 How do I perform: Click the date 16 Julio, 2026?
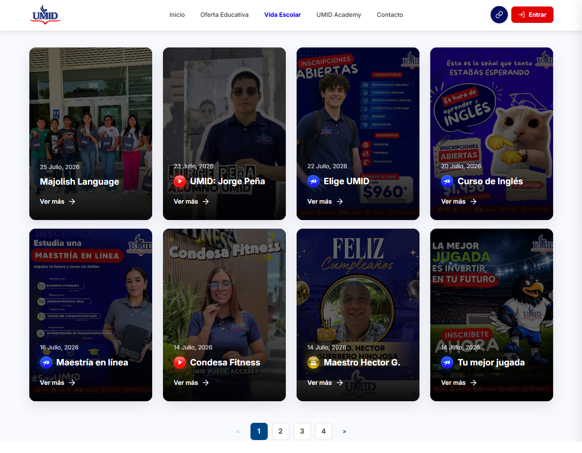[x=59, y=347]
